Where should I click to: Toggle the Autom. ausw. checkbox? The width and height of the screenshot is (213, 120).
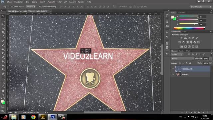click(x=12, y=7)
